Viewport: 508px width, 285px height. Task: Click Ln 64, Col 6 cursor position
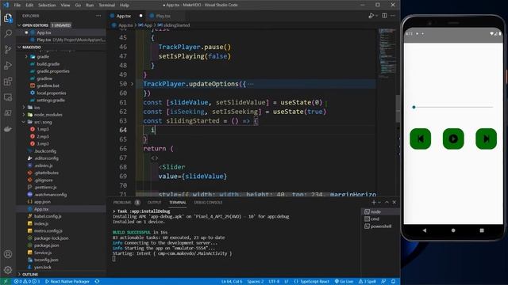click(x=232, y=282)
